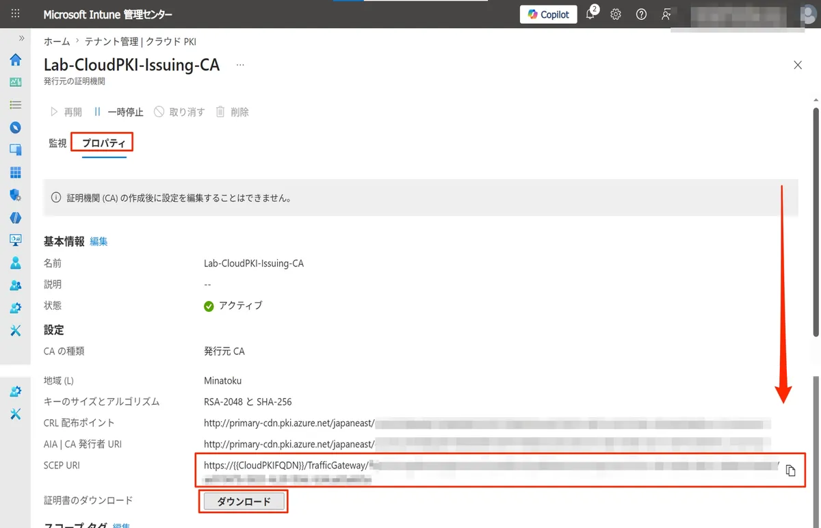The height and width of the screenshot is (528, 821).
Task: Open Copilot from the top bar
Action: pyautogui.click(x=549, y=14)
